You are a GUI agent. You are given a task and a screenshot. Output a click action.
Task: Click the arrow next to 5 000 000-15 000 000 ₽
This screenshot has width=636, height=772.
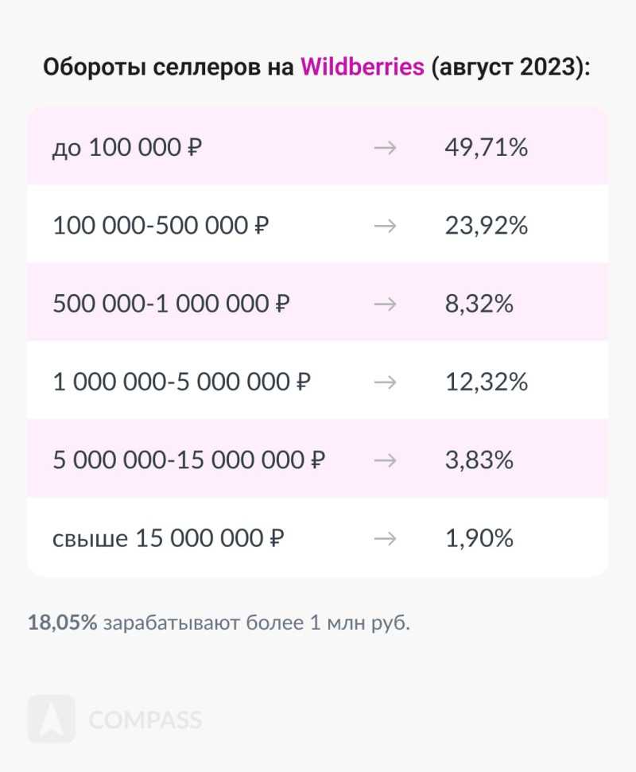pos(385,460)
